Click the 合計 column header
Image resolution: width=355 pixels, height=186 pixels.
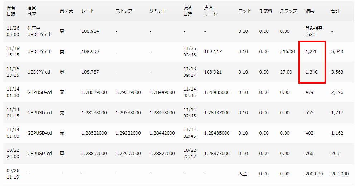click(x=335, y=11)
